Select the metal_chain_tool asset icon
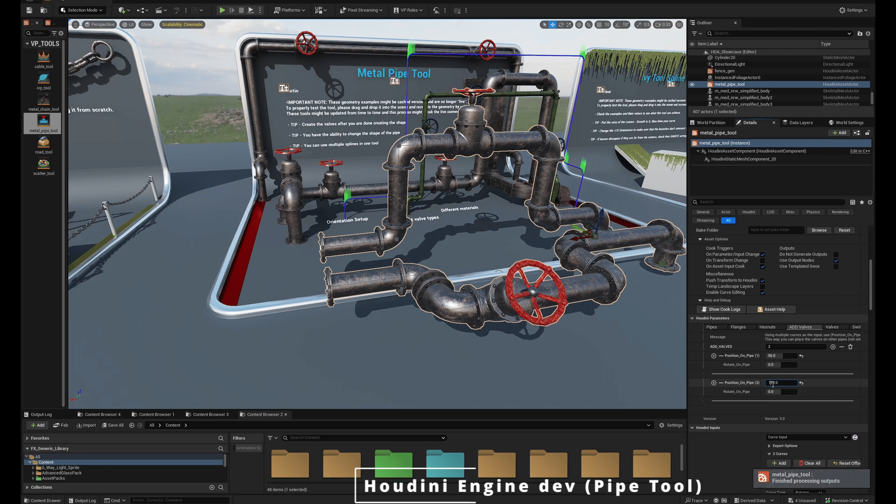Screen dimensions: 896x504 click(43, 99)
